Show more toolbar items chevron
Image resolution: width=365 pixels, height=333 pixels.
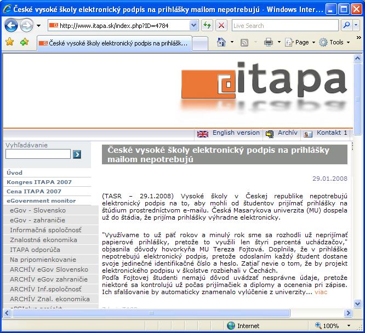[359, 37]
